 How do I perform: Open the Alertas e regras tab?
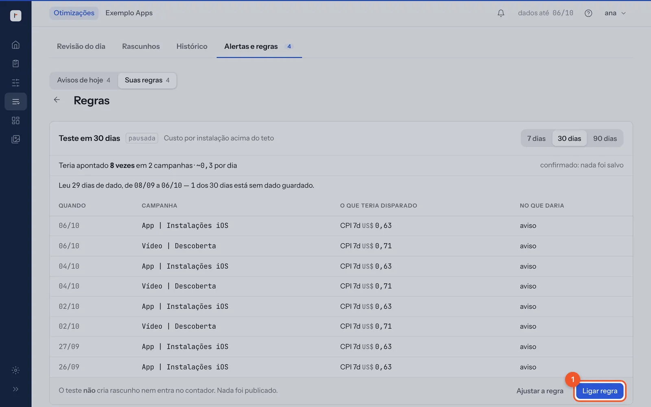(x=259, y=46)
